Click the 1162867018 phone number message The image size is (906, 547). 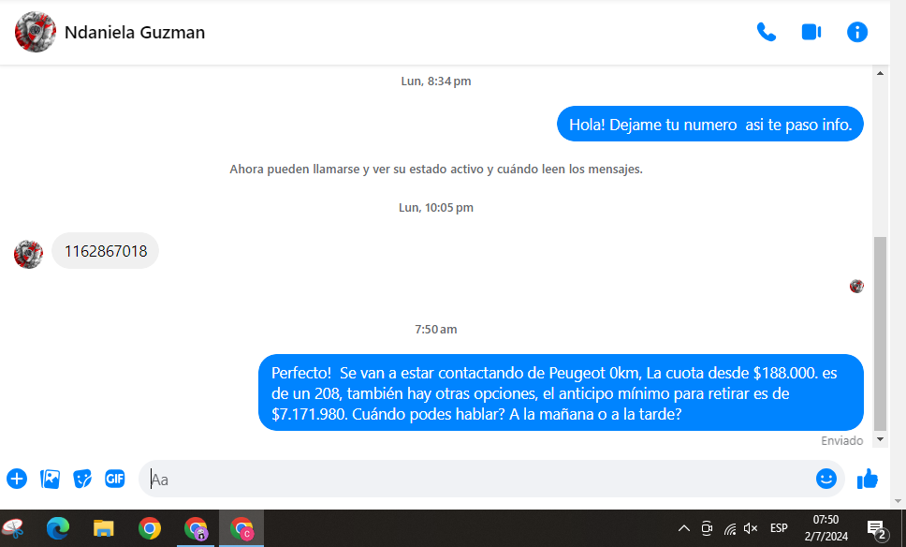[105, 251]
